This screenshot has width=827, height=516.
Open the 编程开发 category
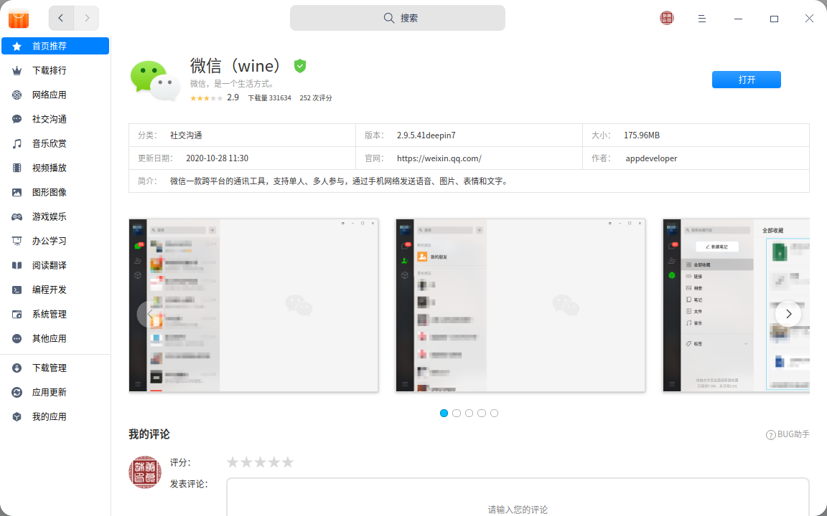point(55,290)
